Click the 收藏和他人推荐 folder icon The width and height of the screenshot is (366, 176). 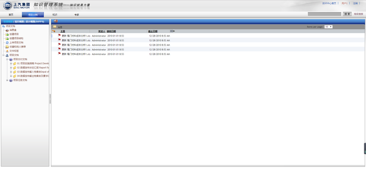tap(7, 47)
